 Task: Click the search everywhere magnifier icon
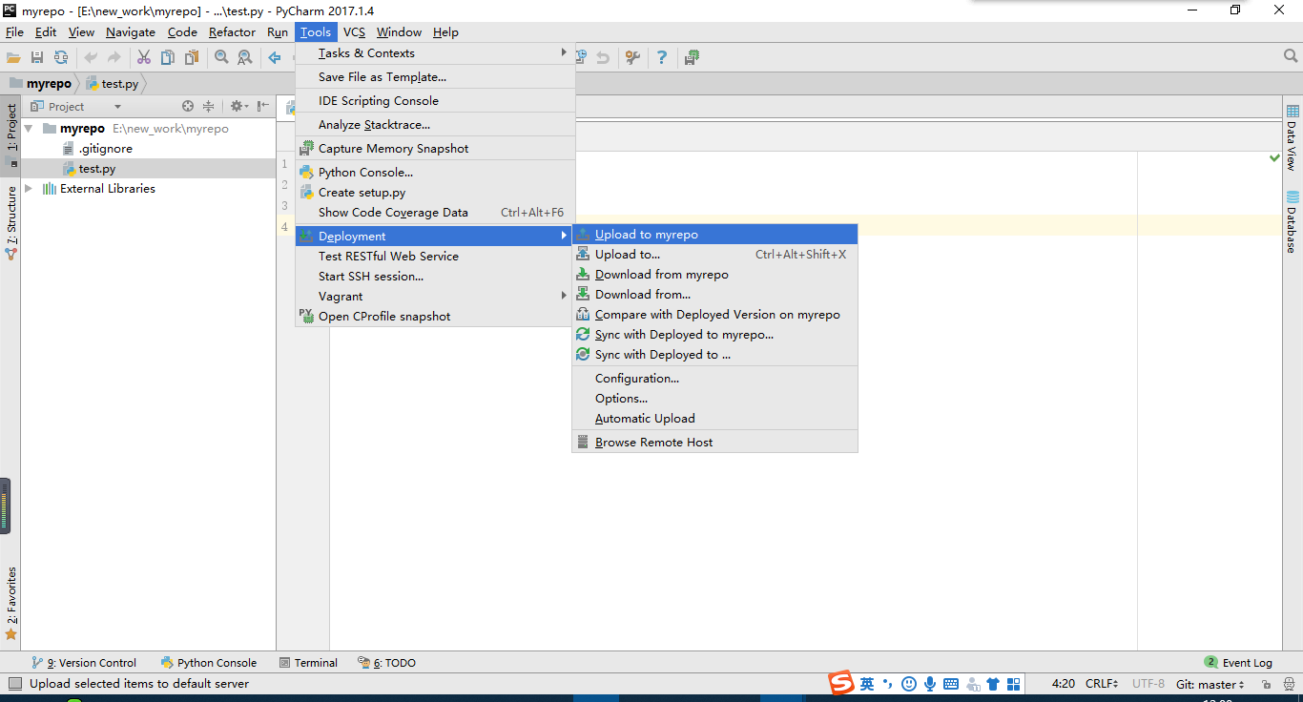pyautogui.click(x=1291, y=57)
